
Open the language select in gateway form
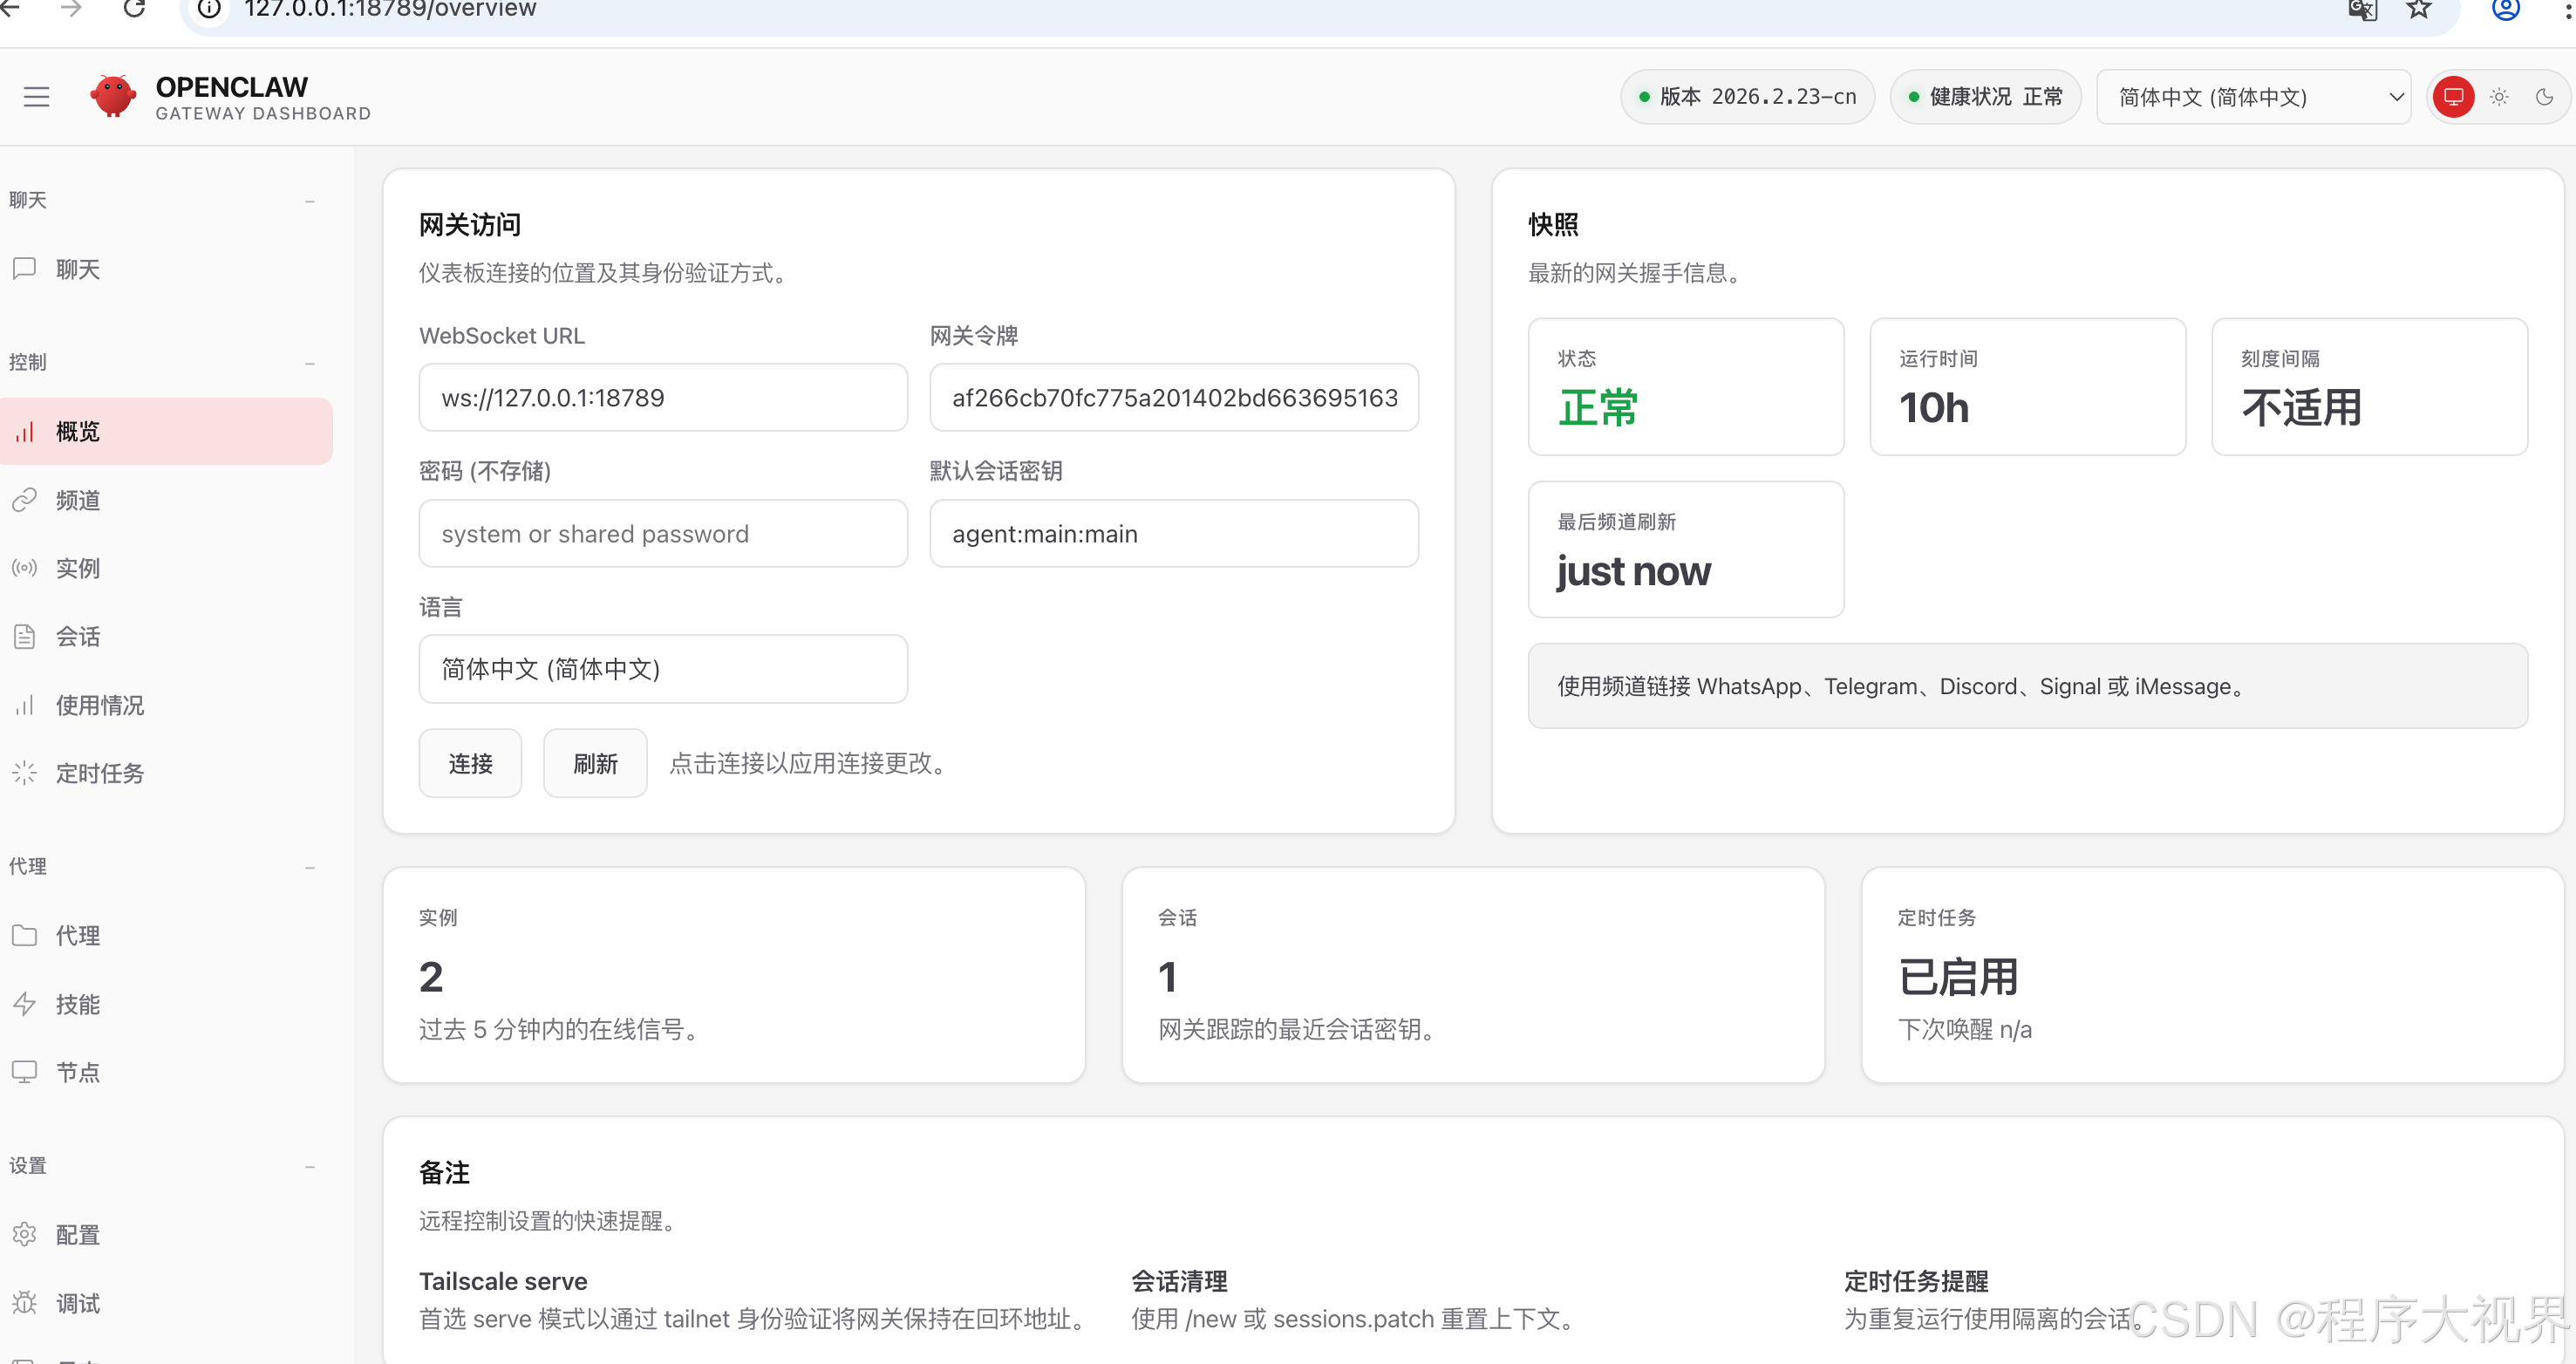663,669
